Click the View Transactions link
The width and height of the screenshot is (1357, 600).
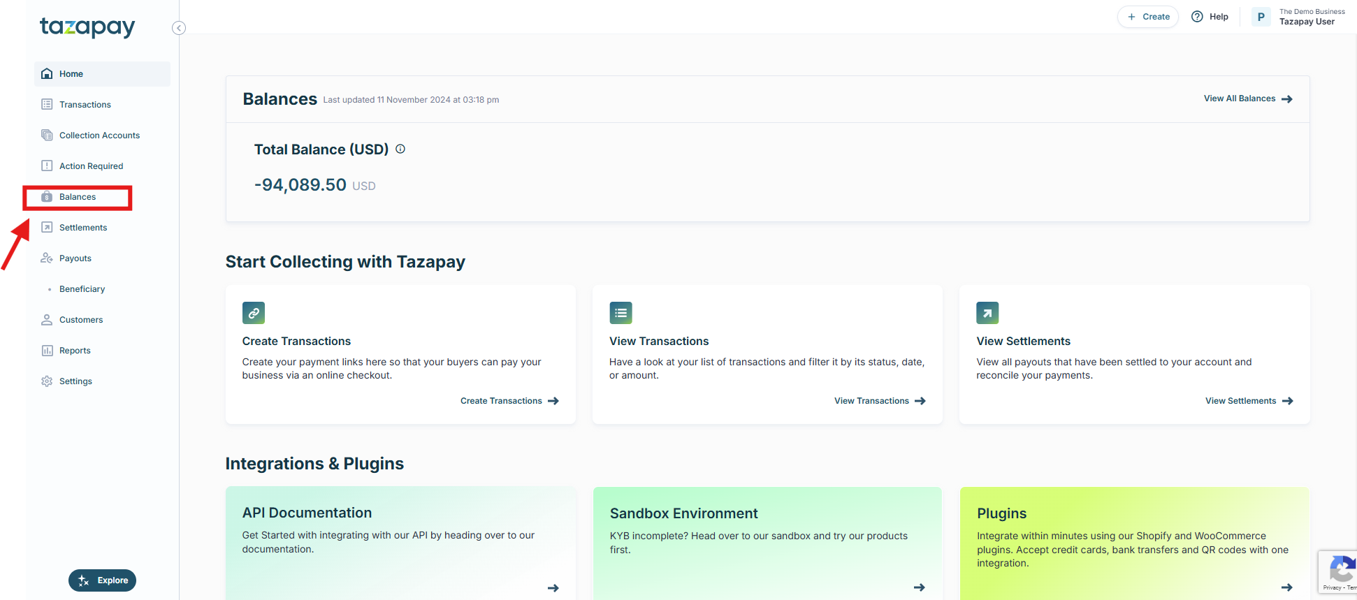[880, 401]
